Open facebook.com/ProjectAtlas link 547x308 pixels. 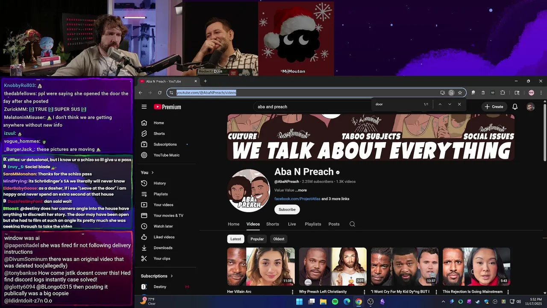[x=297, y=199]
